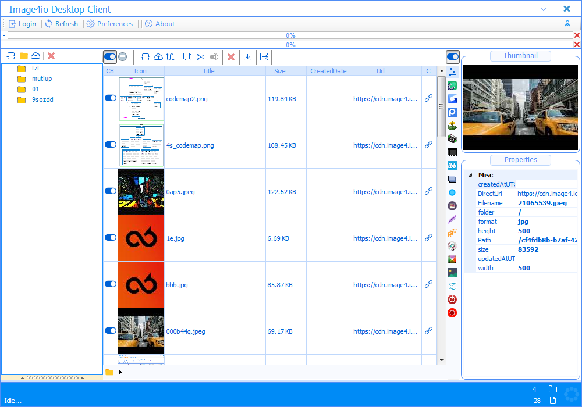Copy link for 0ap5.jpeg
582x407 pixels.
tap(429, 191)
